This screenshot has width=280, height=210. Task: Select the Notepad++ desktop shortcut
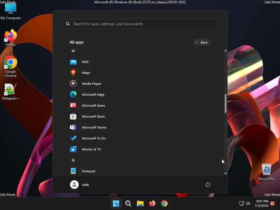point(11,92)
